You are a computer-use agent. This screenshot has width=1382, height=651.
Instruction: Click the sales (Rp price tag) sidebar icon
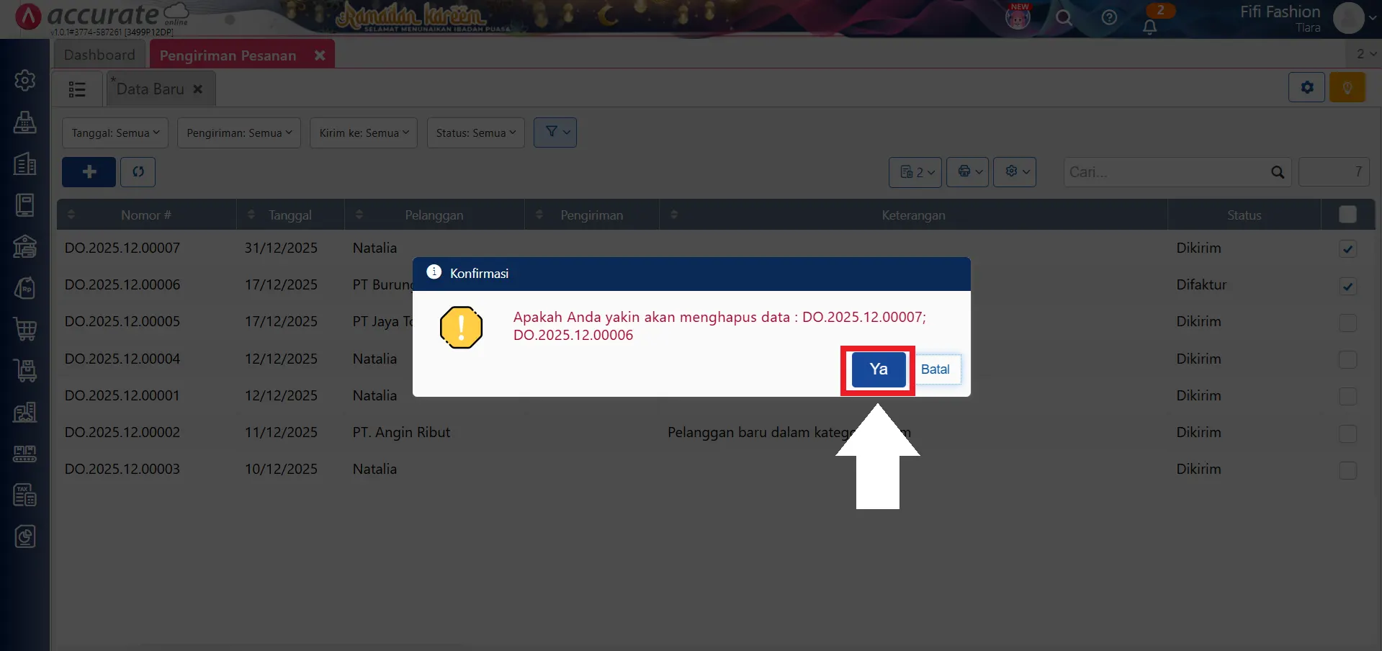click(25, 288)
